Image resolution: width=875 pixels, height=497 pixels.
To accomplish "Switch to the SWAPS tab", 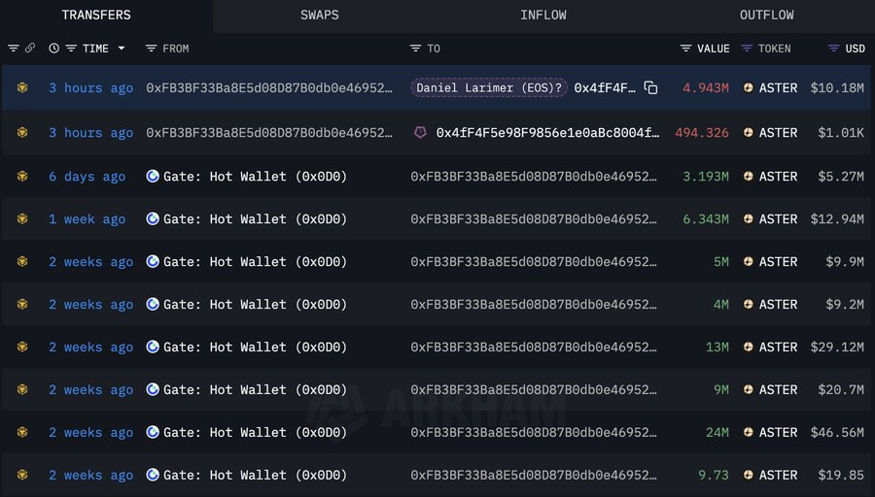I will [320, 16].
